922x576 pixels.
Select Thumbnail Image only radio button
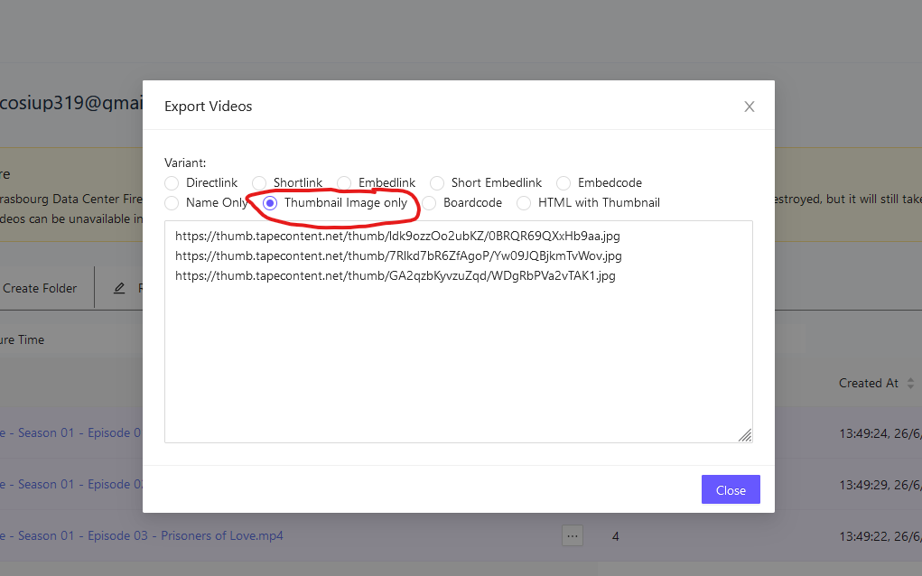pos(270,203)
